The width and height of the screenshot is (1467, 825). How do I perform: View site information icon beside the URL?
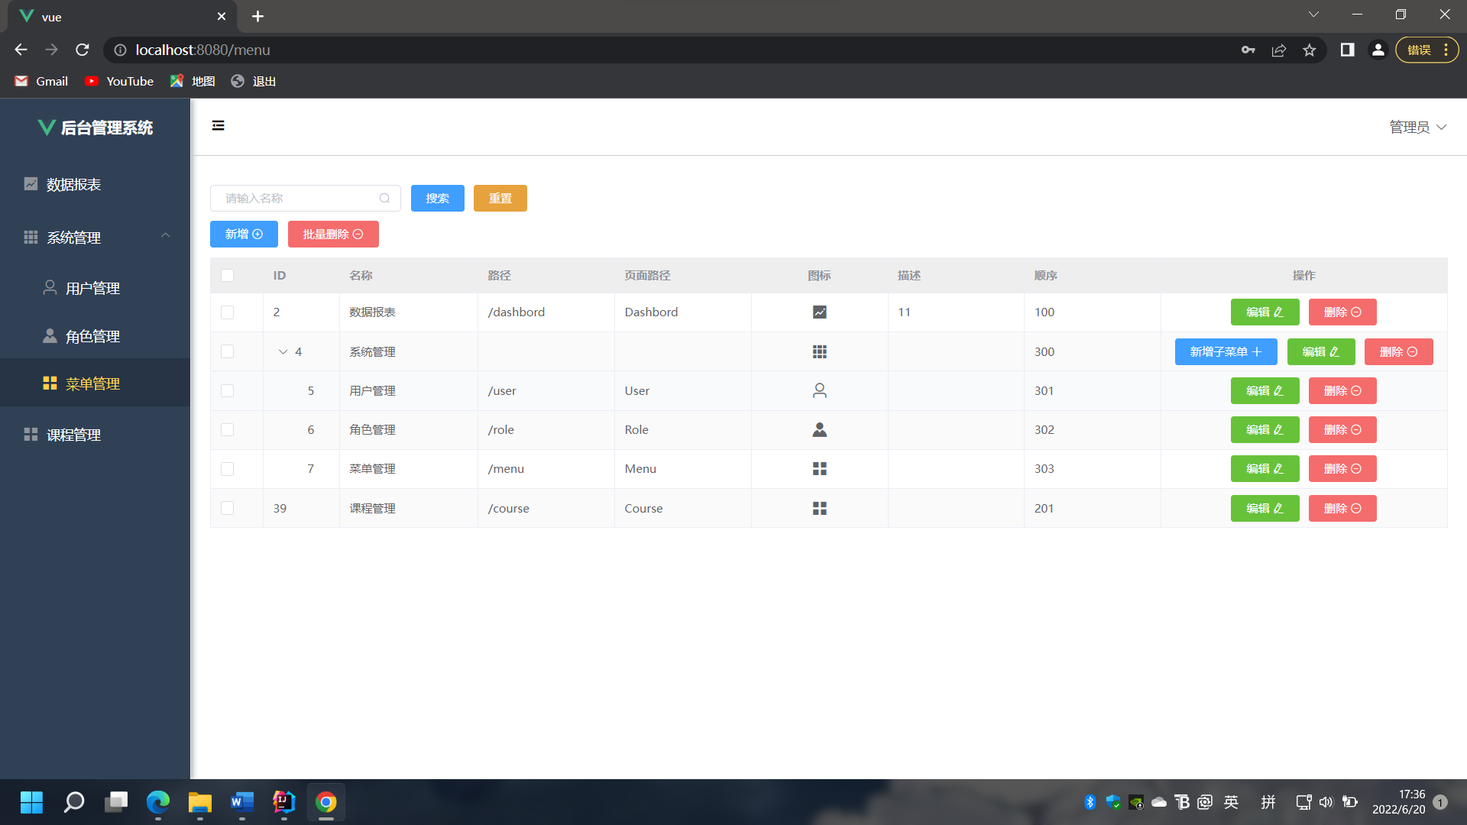[120, 50]
